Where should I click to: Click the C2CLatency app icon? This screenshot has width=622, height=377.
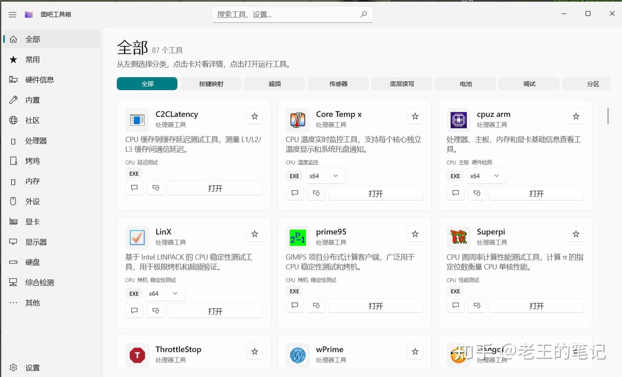click(x=137, y=120)
